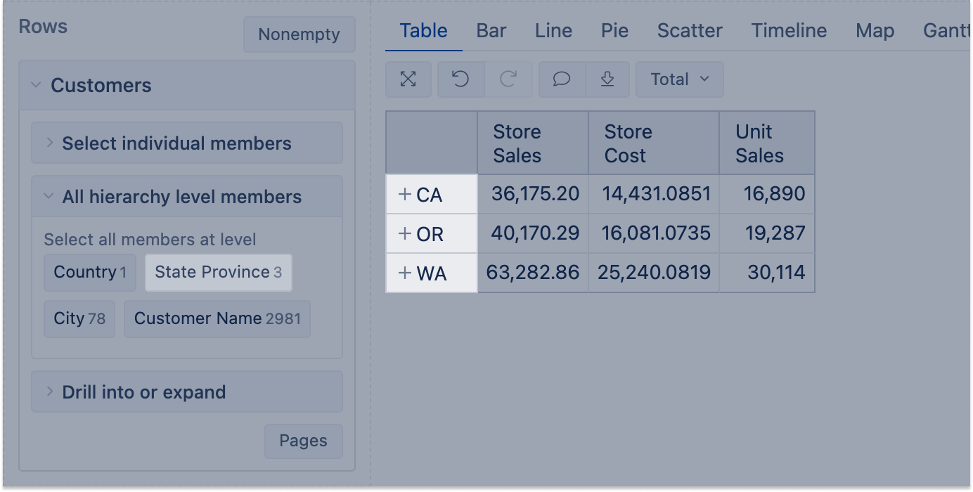The image size is (973, 492).
Task: Select the State Province level button
Action: tap(219, 273)
